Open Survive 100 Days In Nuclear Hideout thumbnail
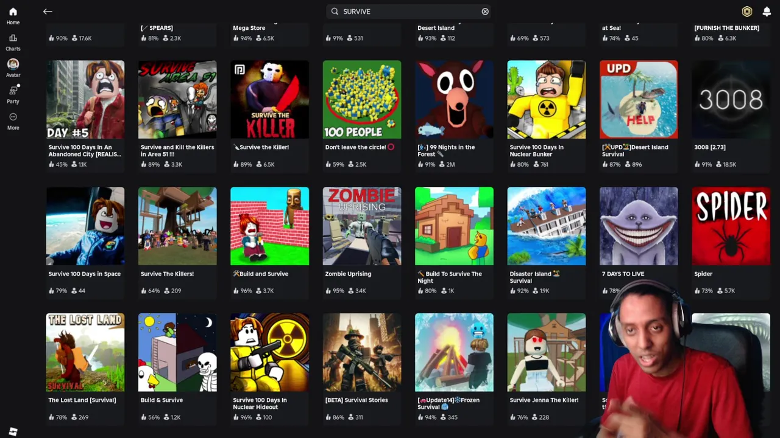Viewport: 780px width, 438px height. (x=269, y=352)
